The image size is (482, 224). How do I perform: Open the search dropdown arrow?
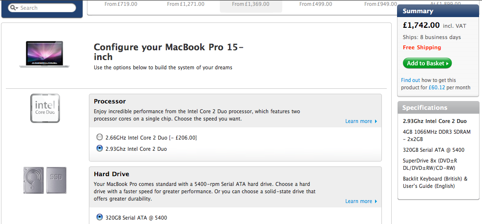(x=17, y=8)
